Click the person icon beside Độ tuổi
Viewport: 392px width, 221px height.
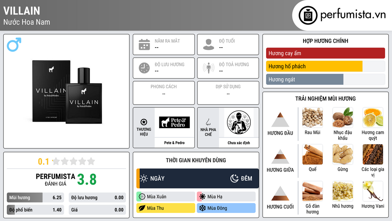209,45
